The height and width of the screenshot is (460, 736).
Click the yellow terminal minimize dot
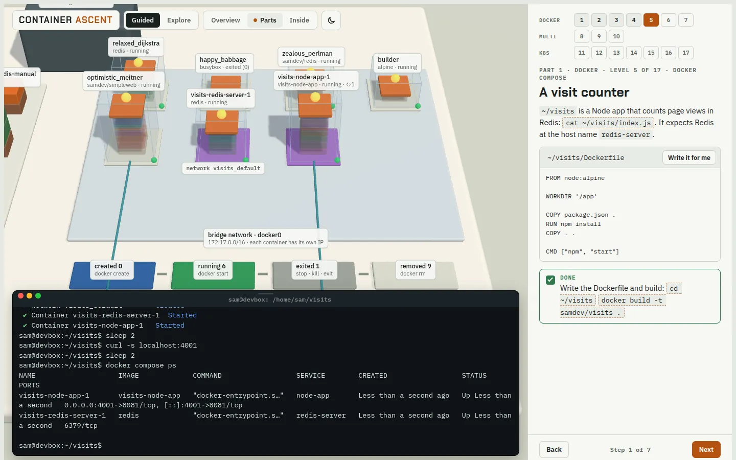[29, 296]
